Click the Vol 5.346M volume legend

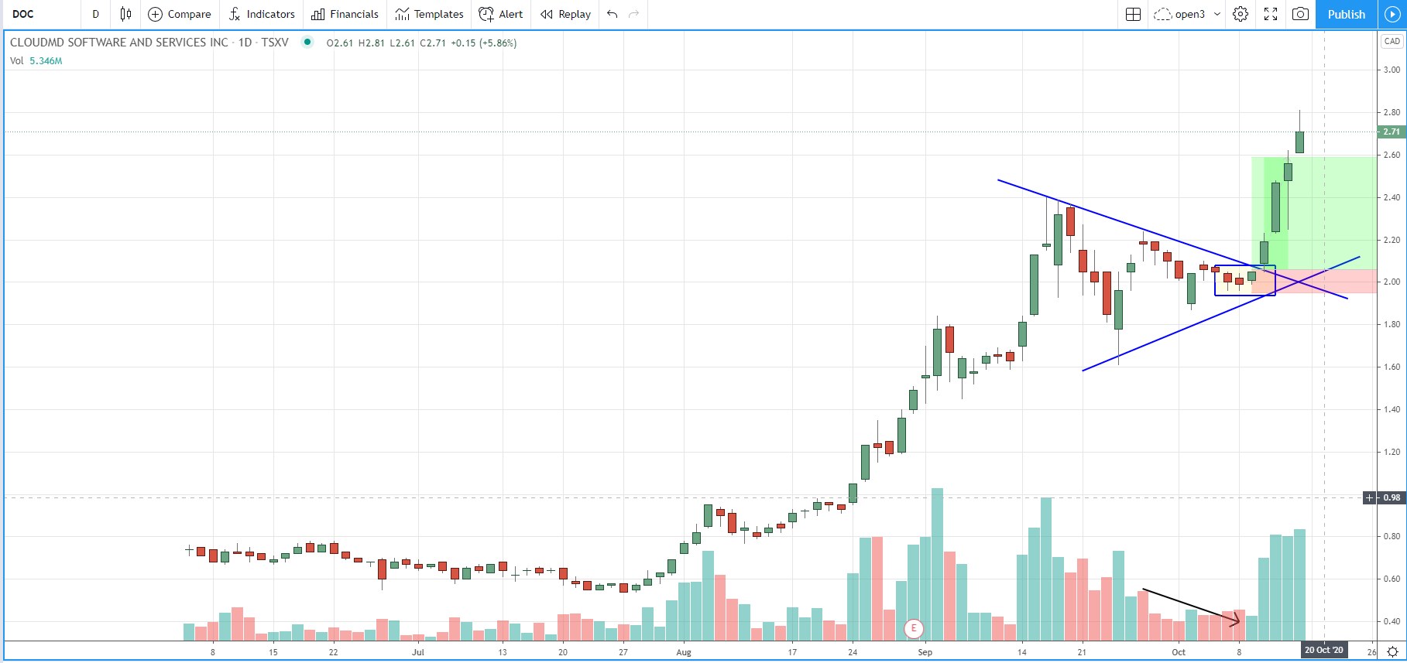[x=36, y=60]
